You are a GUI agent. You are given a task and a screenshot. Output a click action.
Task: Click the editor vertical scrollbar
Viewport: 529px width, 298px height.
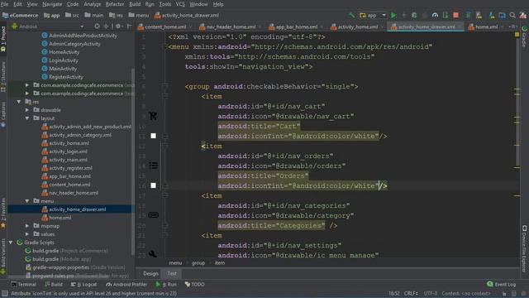point(517,101)
